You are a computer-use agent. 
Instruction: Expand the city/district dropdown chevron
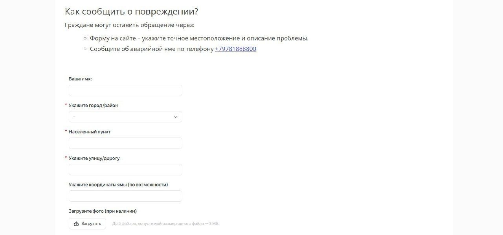point(176,117)
